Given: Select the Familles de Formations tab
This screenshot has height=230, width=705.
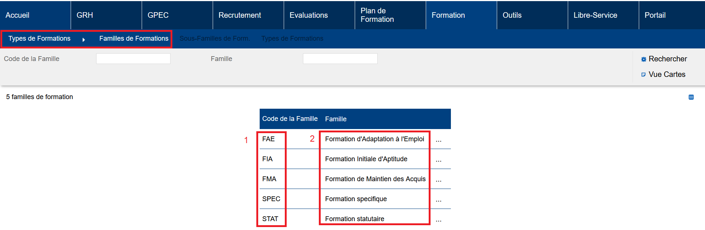Looking at the screenshot, I should click(x=134, y=38).
